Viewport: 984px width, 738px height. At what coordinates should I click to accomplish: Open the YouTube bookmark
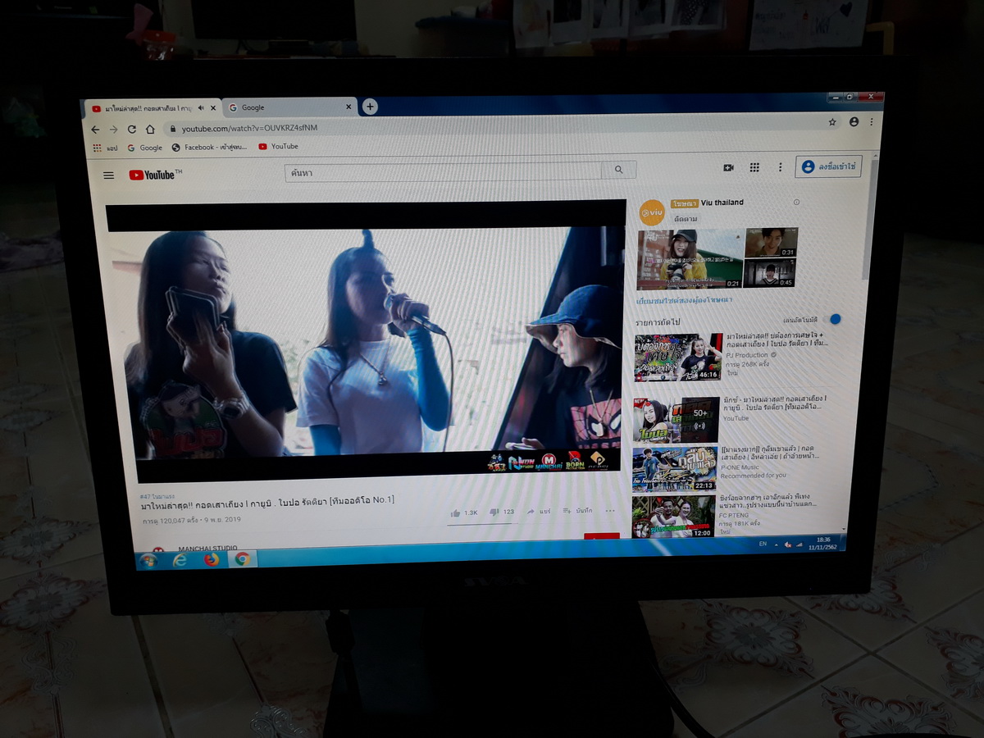click(x=279, y=147)
